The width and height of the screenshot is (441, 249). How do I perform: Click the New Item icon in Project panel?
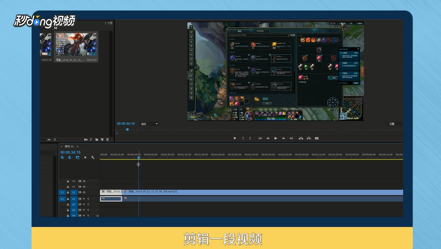(102, 139)
